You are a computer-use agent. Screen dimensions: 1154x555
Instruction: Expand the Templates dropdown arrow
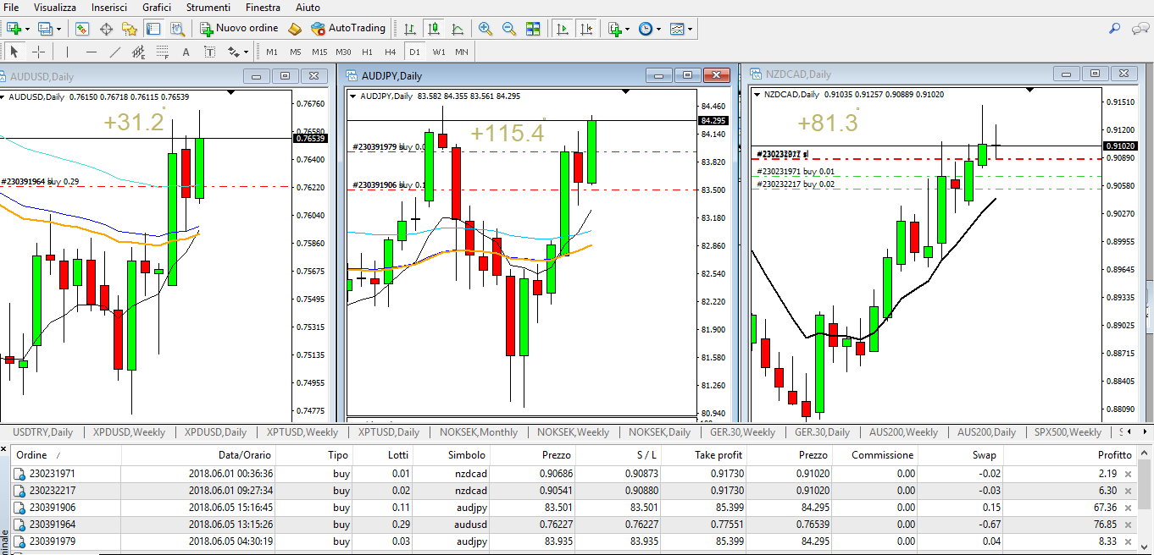click(691, 29)
